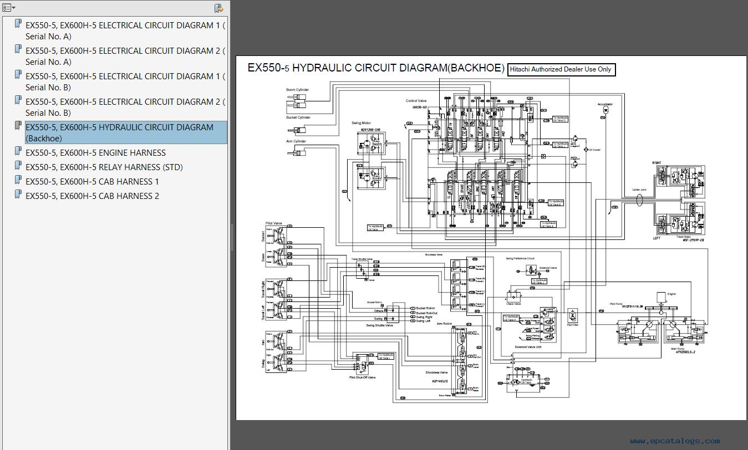The height and width of the screenshot is (450, 748).
Task: Click the 'Pilot Valve' label
Action: (274, 223)
